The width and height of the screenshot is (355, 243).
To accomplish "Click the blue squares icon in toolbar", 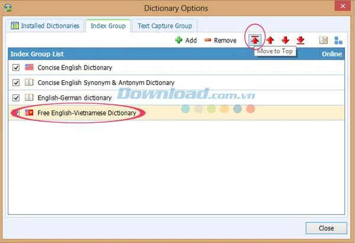I will pos(338,40).
